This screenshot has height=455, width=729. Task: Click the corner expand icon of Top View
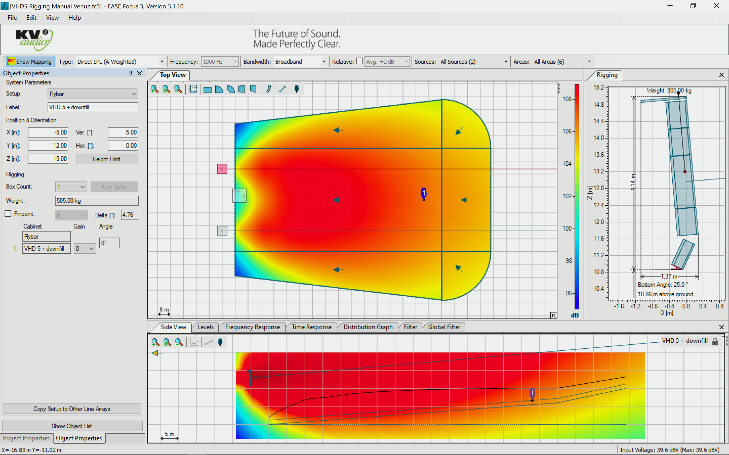(x=554, y=315)
